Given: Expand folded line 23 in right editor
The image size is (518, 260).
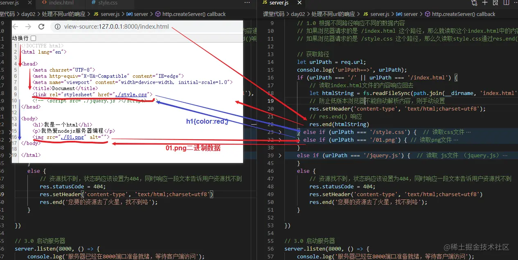Looking at the screenshot, I should click(280, 132).
